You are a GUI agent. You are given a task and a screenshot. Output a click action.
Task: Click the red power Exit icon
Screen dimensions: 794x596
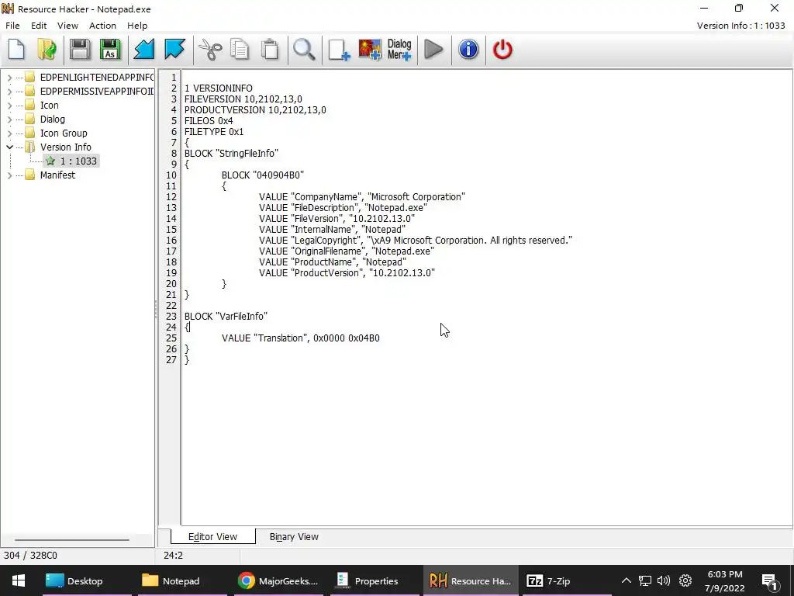pyautogui.click(x=502, y=50)
